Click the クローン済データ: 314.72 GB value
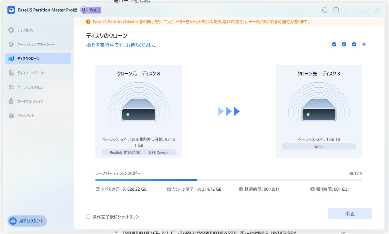This screenshot has height=234, width=389. (x=197, y=189)
